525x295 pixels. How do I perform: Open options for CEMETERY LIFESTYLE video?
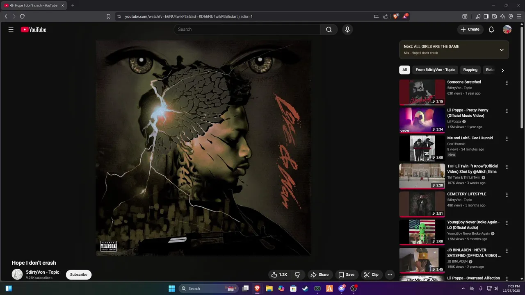[x=507, y=195]
